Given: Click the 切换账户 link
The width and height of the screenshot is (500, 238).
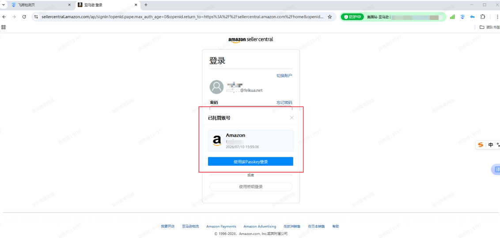Looking at the screenshot, I should (284, 76).
